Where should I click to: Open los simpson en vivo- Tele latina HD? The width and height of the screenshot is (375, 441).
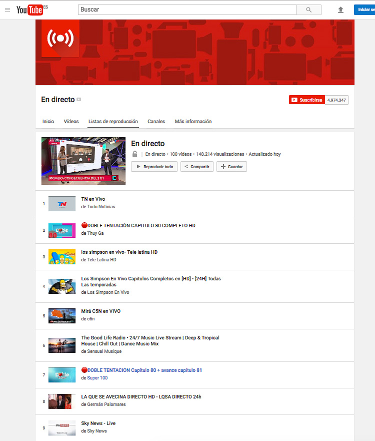click(119, 252)
